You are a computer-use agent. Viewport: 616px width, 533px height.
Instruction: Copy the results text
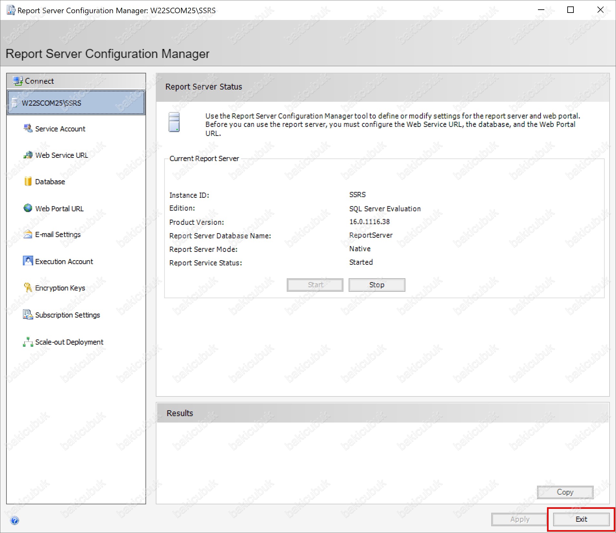(565, 492)
